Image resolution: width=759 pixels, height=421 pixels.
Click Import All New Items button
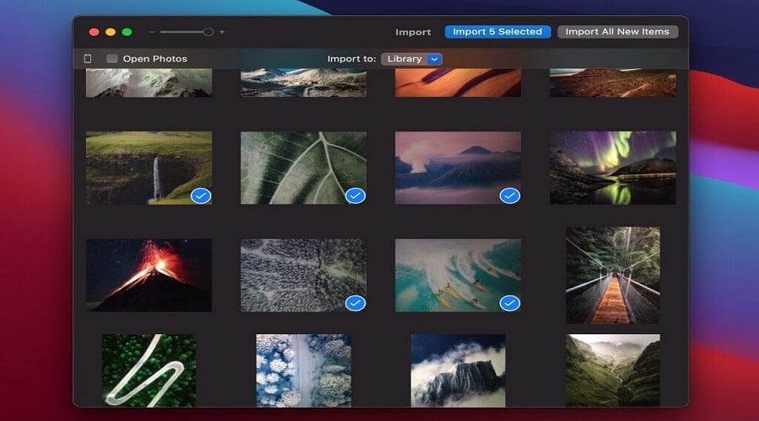click(x=617, y=32)
